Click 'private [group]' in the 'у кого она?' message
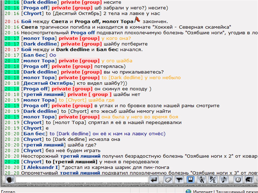 (79, 38)
